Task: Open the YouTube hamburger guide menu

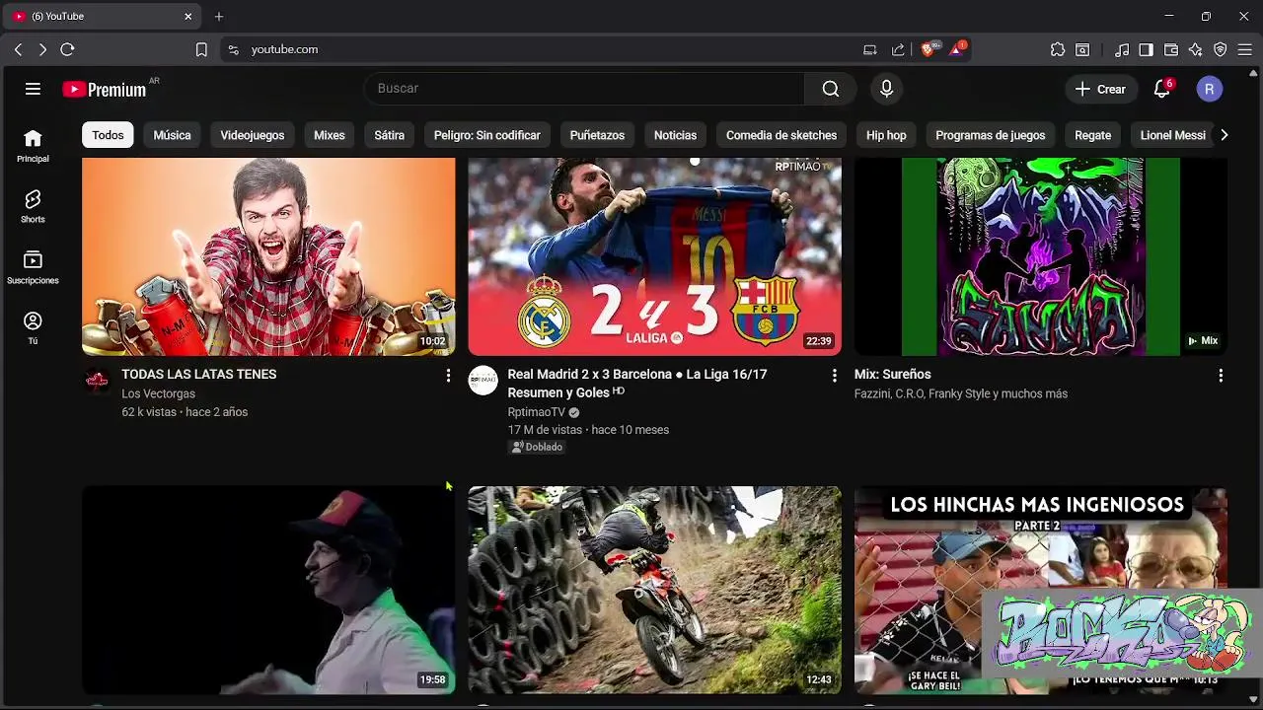Action: [33, 89]
